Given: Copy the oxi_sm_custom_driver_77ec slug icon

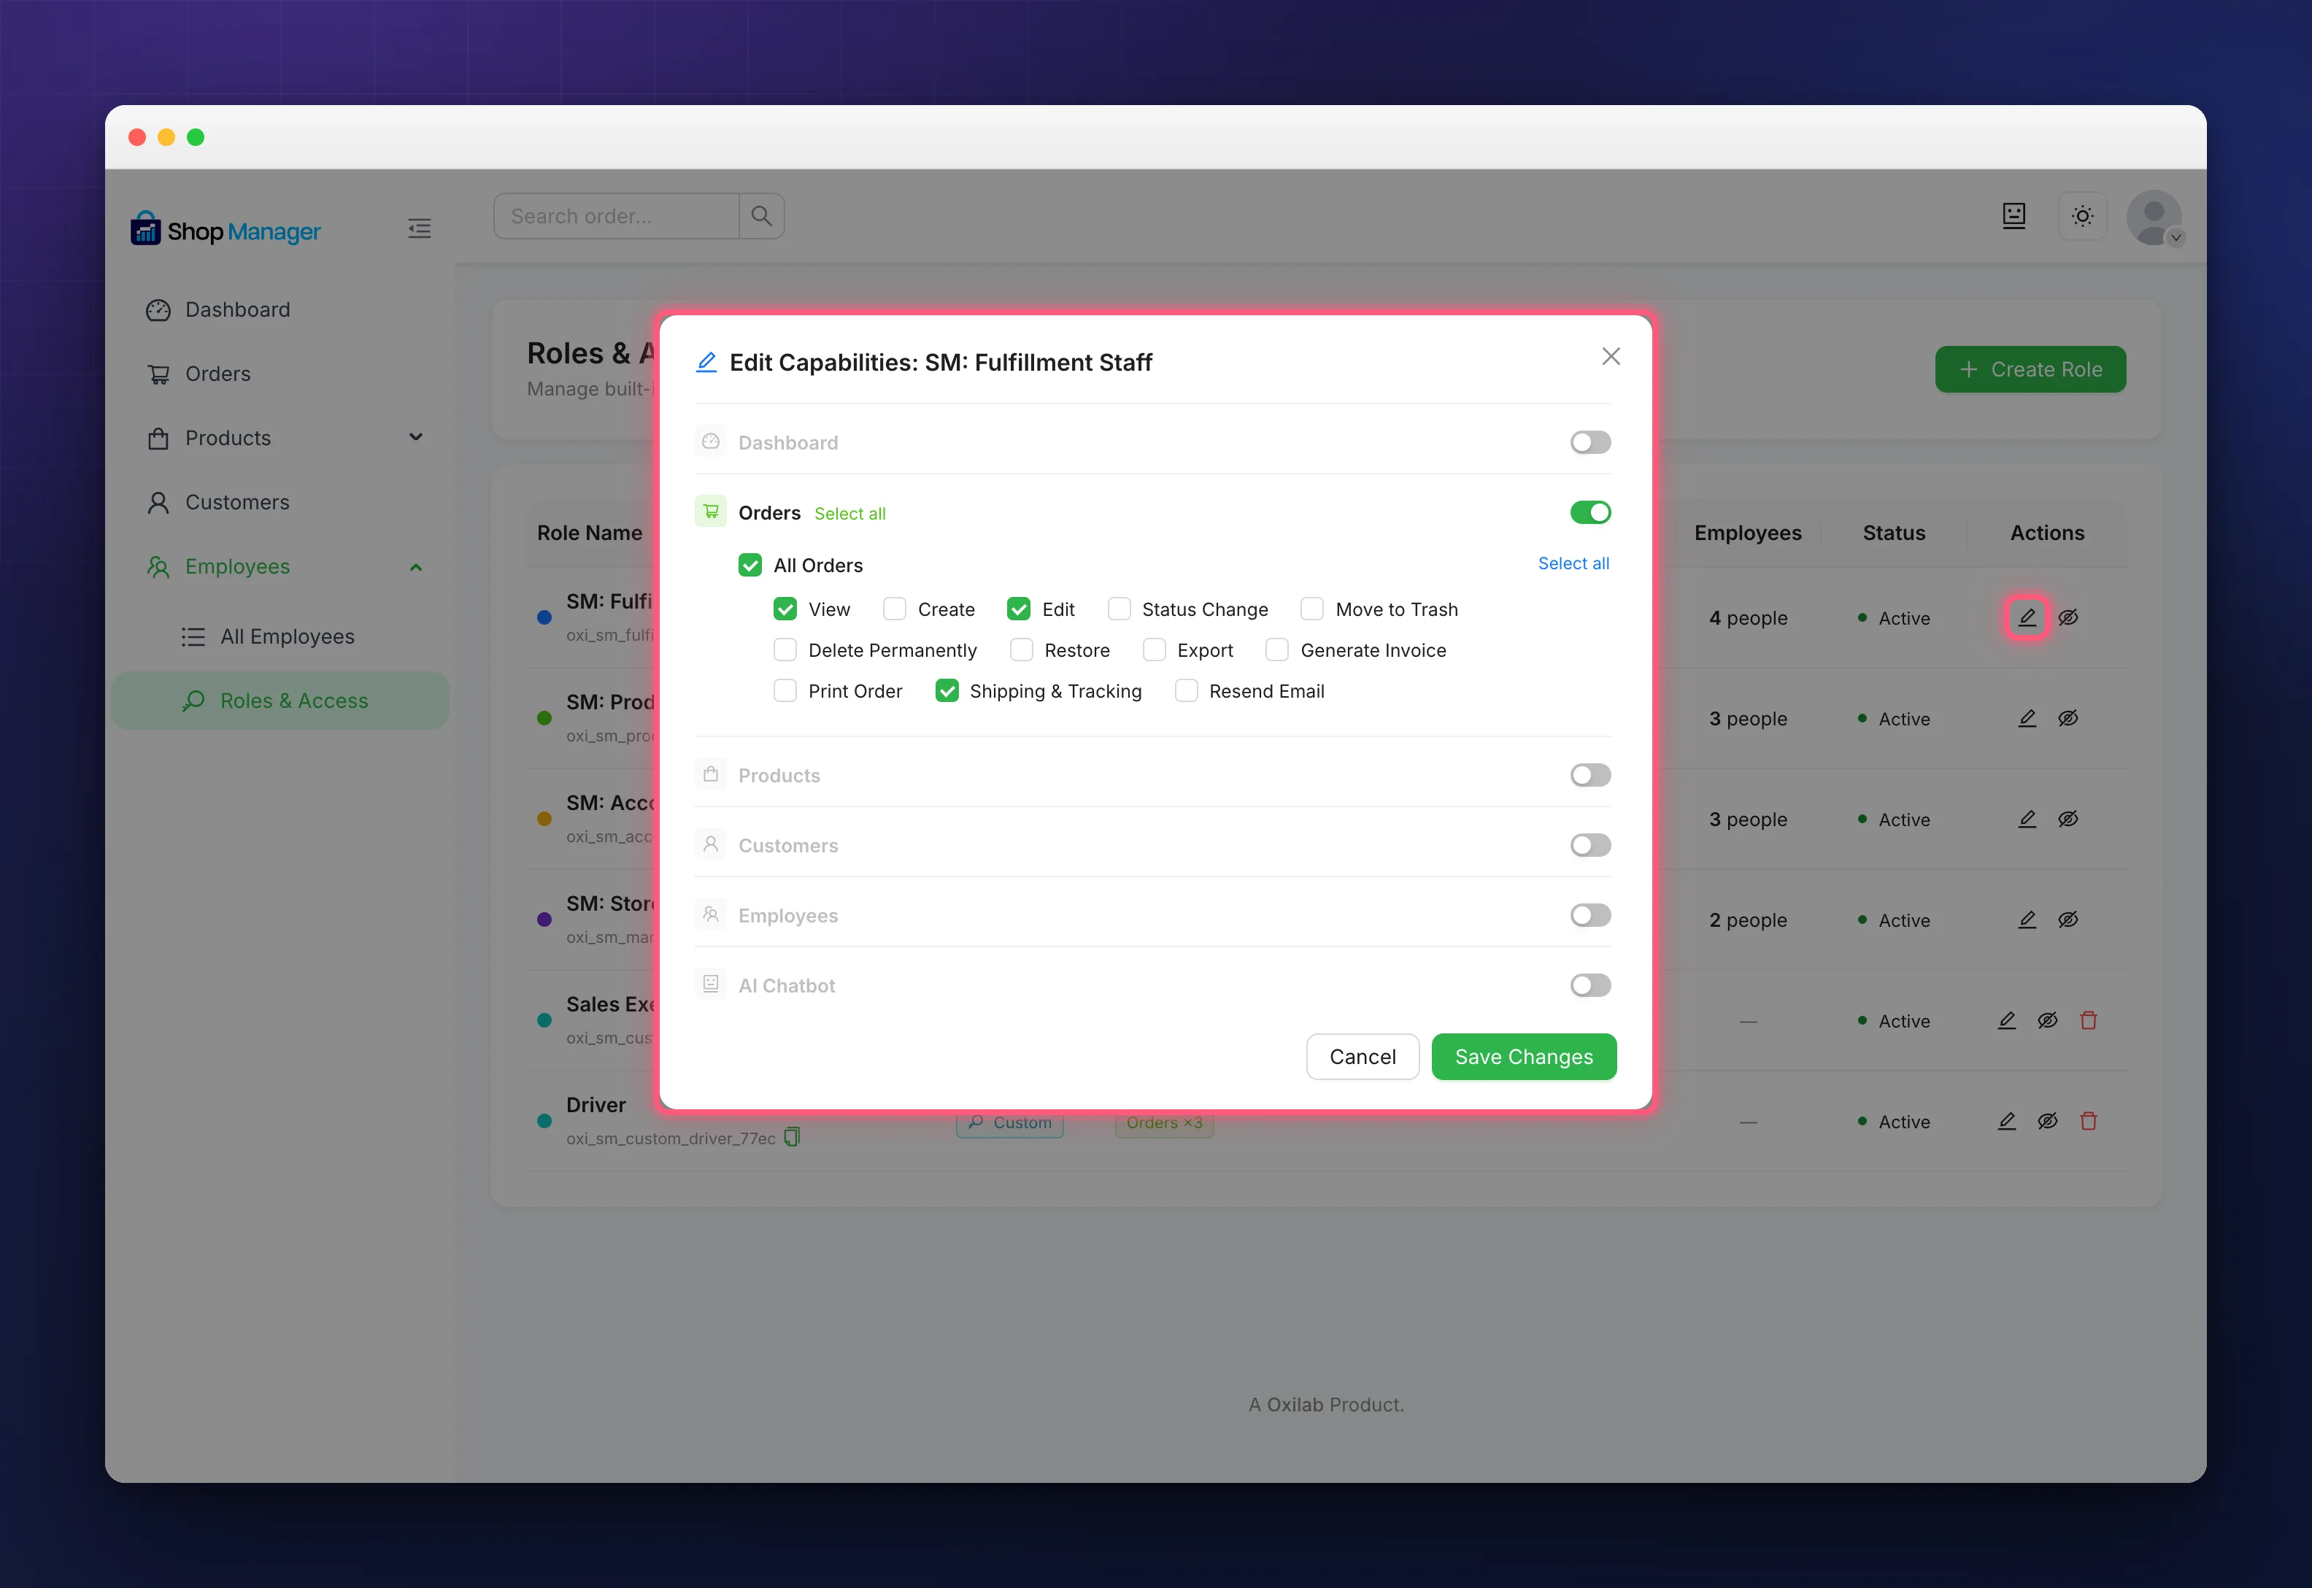Looking at the screenshot, I should click(792, 1136).
